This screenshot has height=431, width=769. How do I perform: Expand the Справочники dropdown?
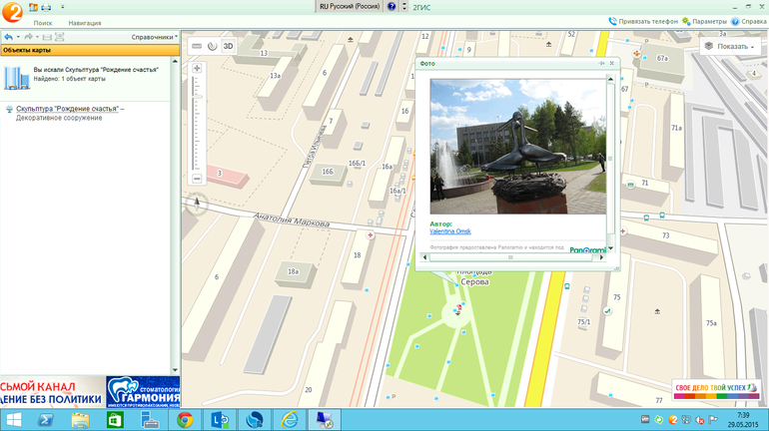154,37
